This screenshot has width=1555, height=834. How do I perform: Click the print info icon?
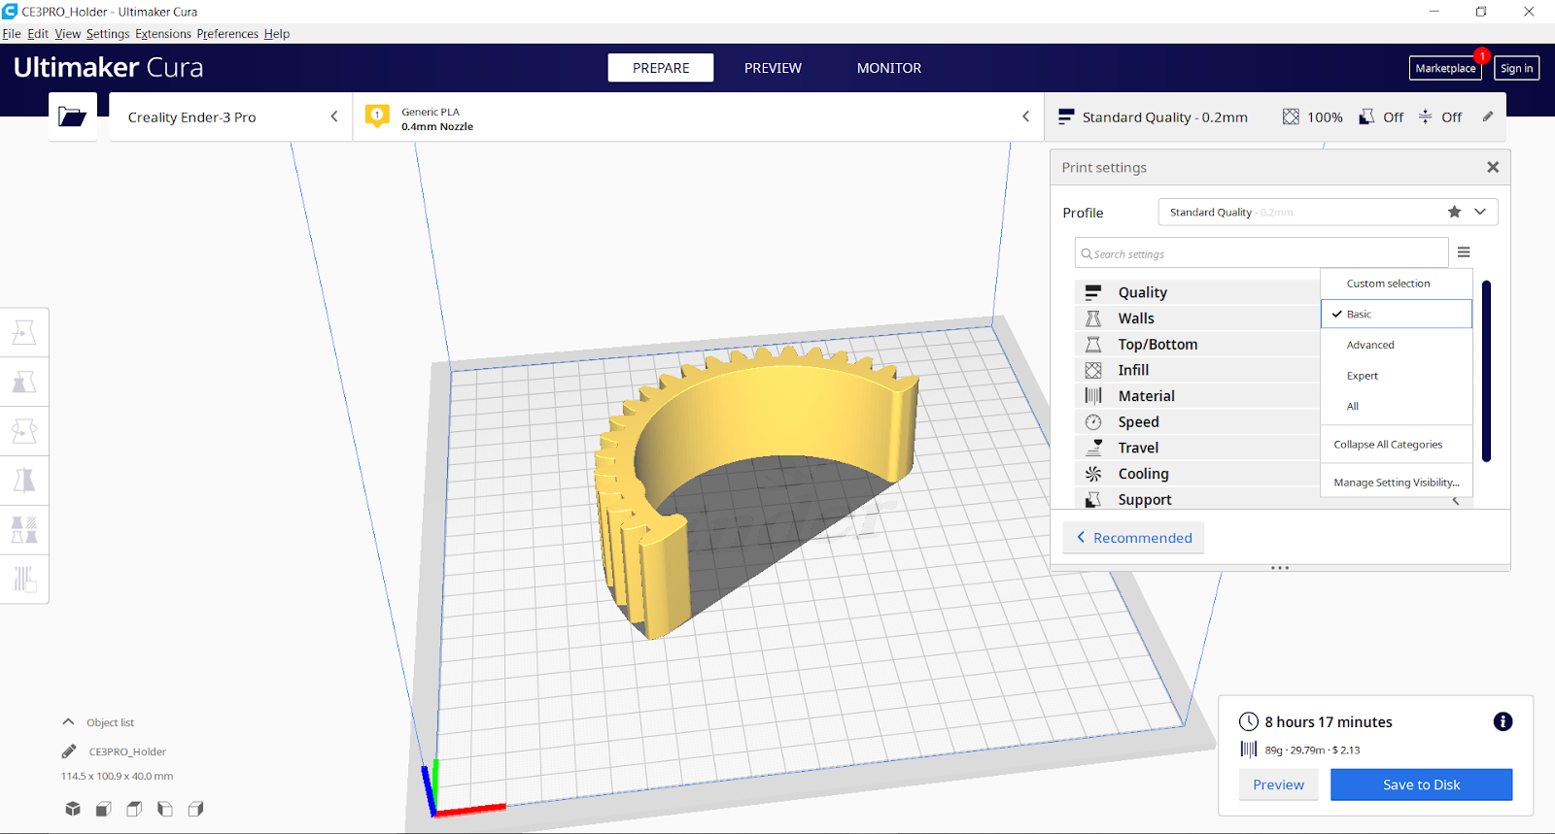(x=1503, y=721)
